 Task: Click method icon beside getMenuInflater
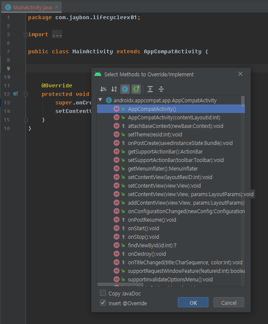(x=117, y=169)
